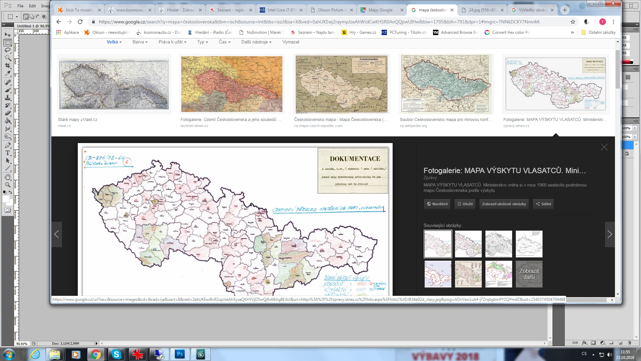The height and width of the screenshot is (361, 641).
Task: Bookmark this page with the star
Action: pos(573,22)
